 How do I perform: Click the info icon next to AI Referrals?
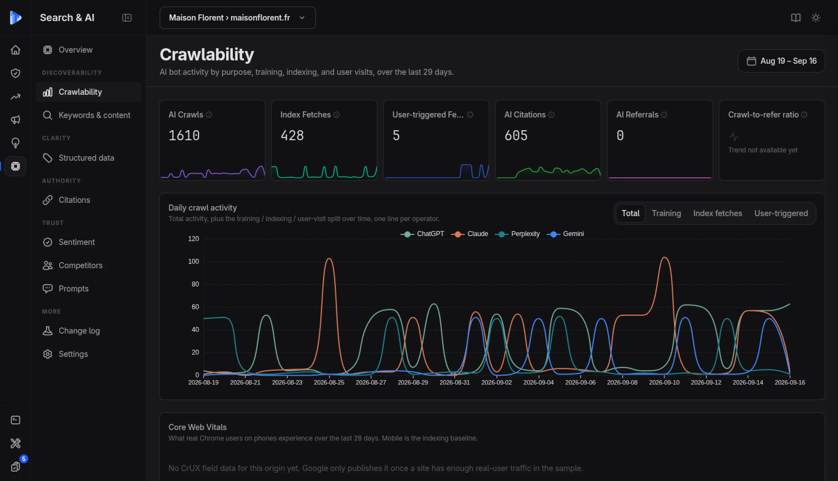coord(664,115)
